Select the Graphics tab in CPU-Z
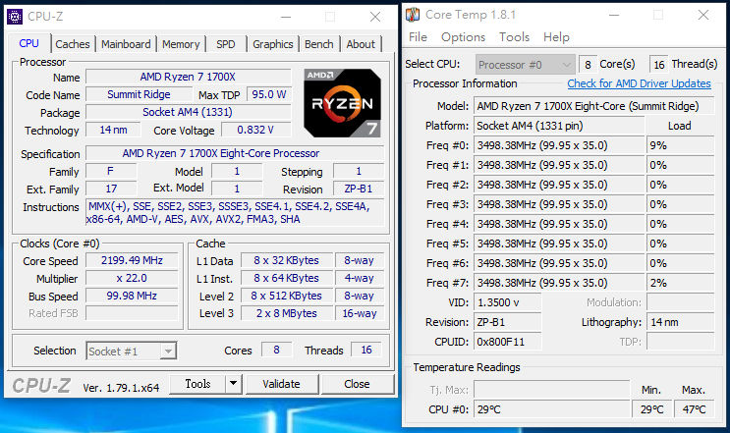The height and width of the screenshot is (433, 730). point(273,44)
